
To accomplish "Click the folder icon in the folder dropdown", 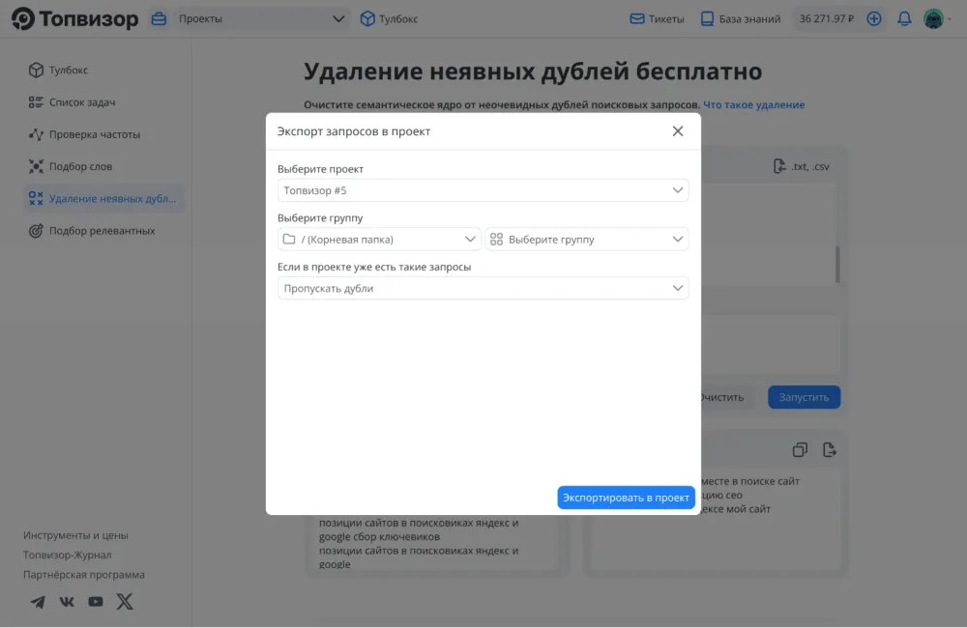I will click(288, 239).
